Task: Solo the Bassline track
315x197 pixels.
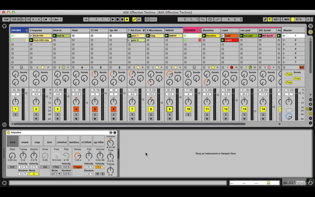Action: pos(207,115)
